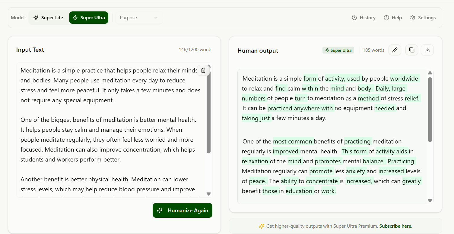Open the Help page
454x234 pixels.
coord(393,18)
